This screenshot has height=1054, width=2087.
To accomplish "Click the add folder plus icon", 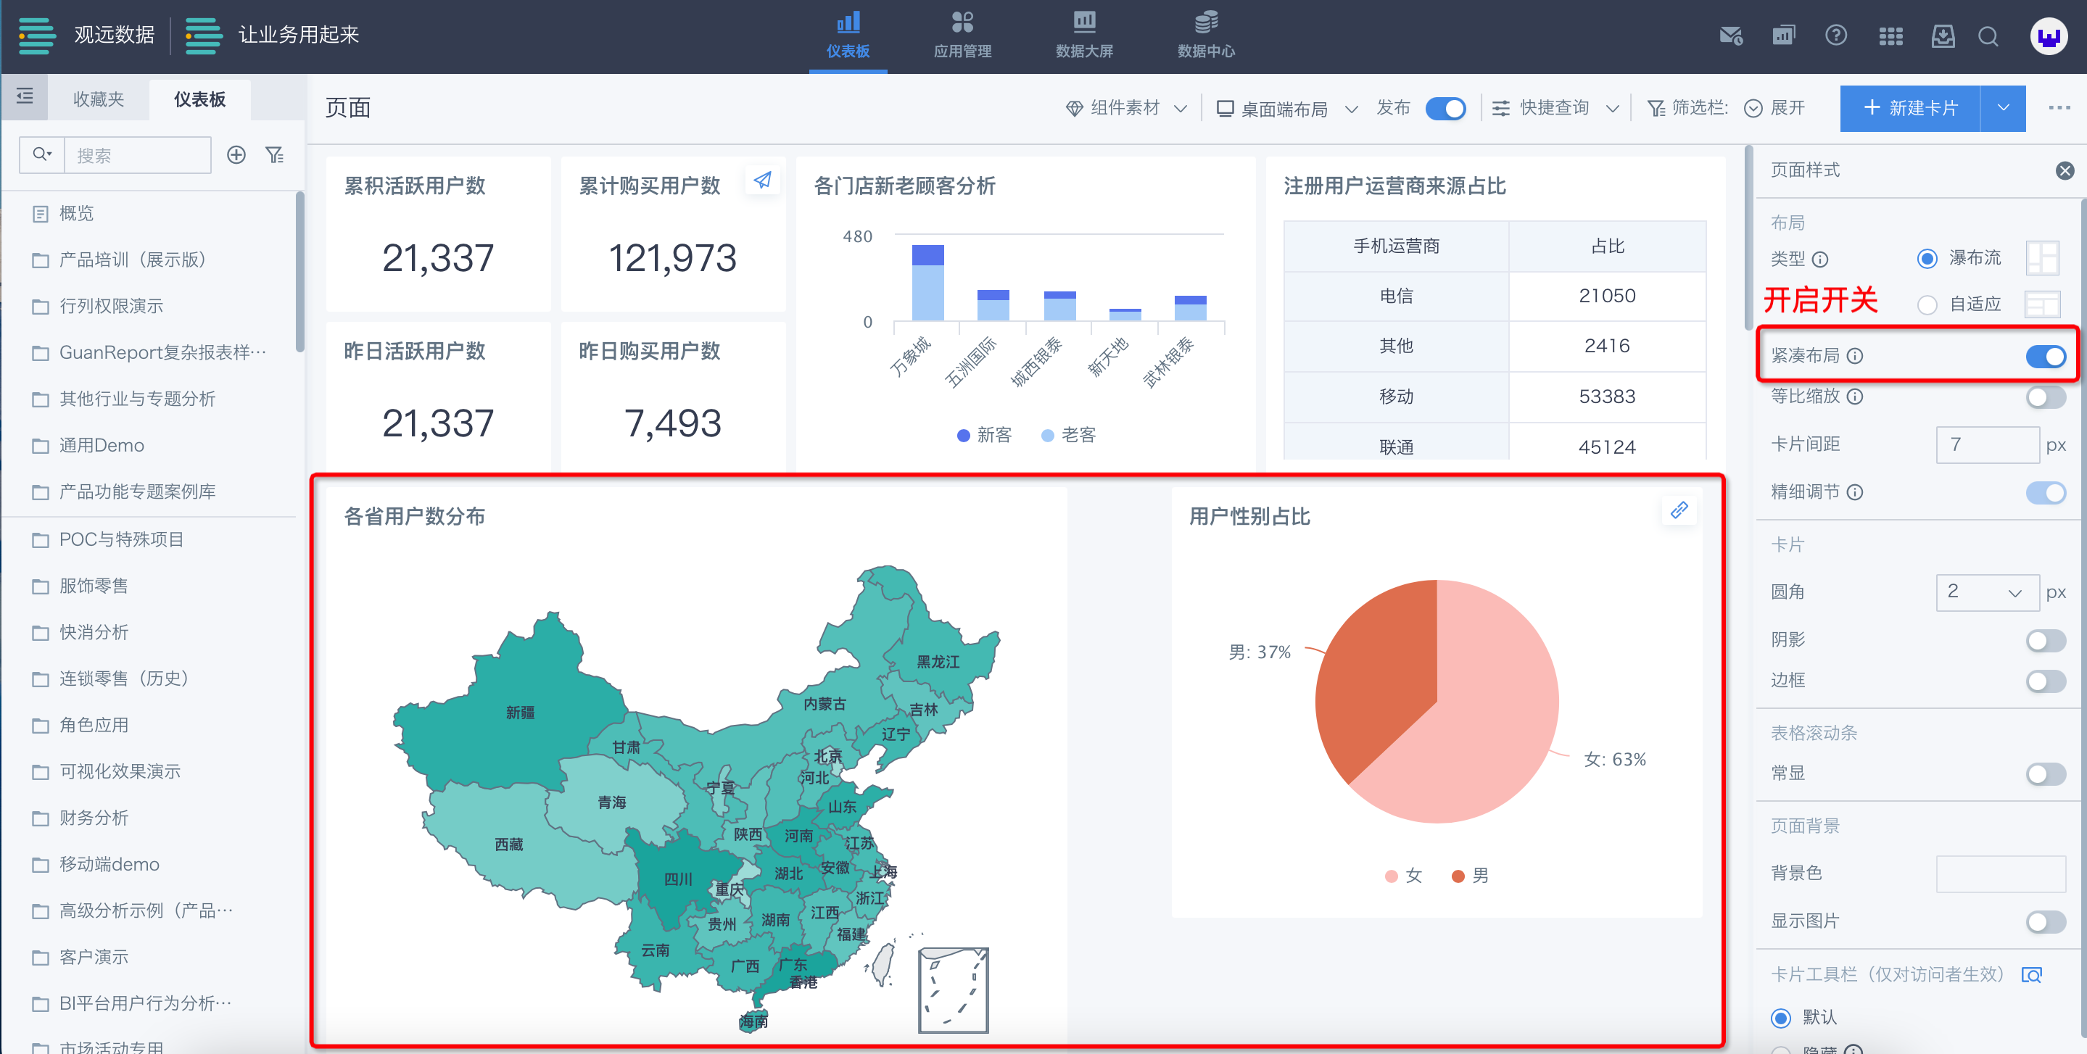I will pyautogui.click(x=236, y=154).
